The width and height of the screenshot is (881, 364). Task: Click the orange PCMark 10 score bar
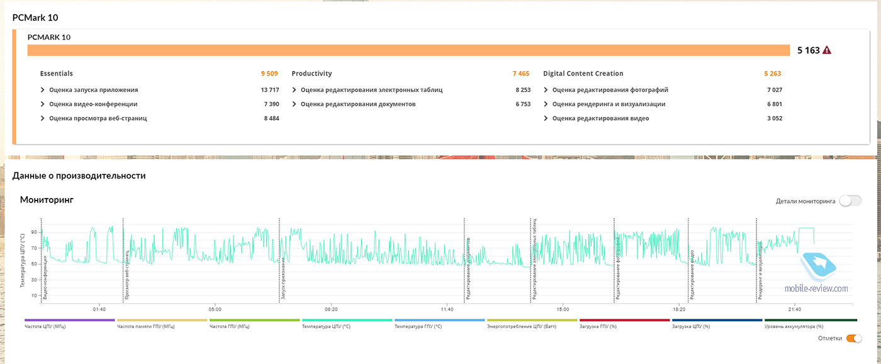coord(408,50)
